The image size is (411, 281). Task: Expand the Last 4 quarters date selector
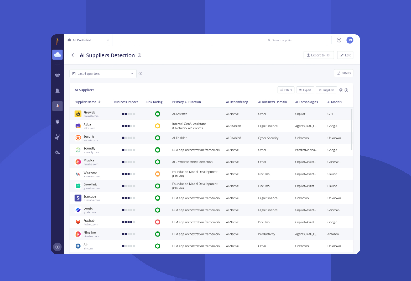103,73
